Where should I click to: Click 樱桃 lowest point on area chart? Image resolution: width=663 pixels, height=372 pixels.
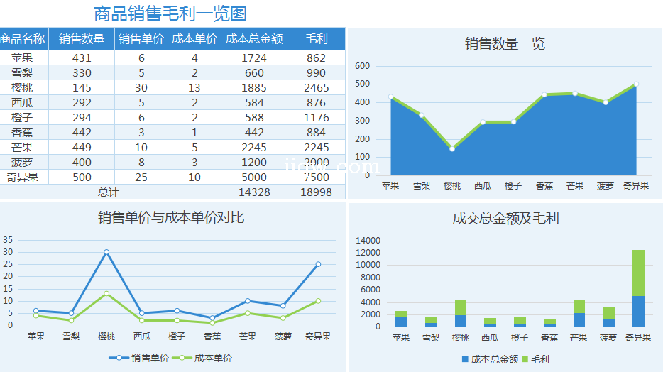pos(452,149)
